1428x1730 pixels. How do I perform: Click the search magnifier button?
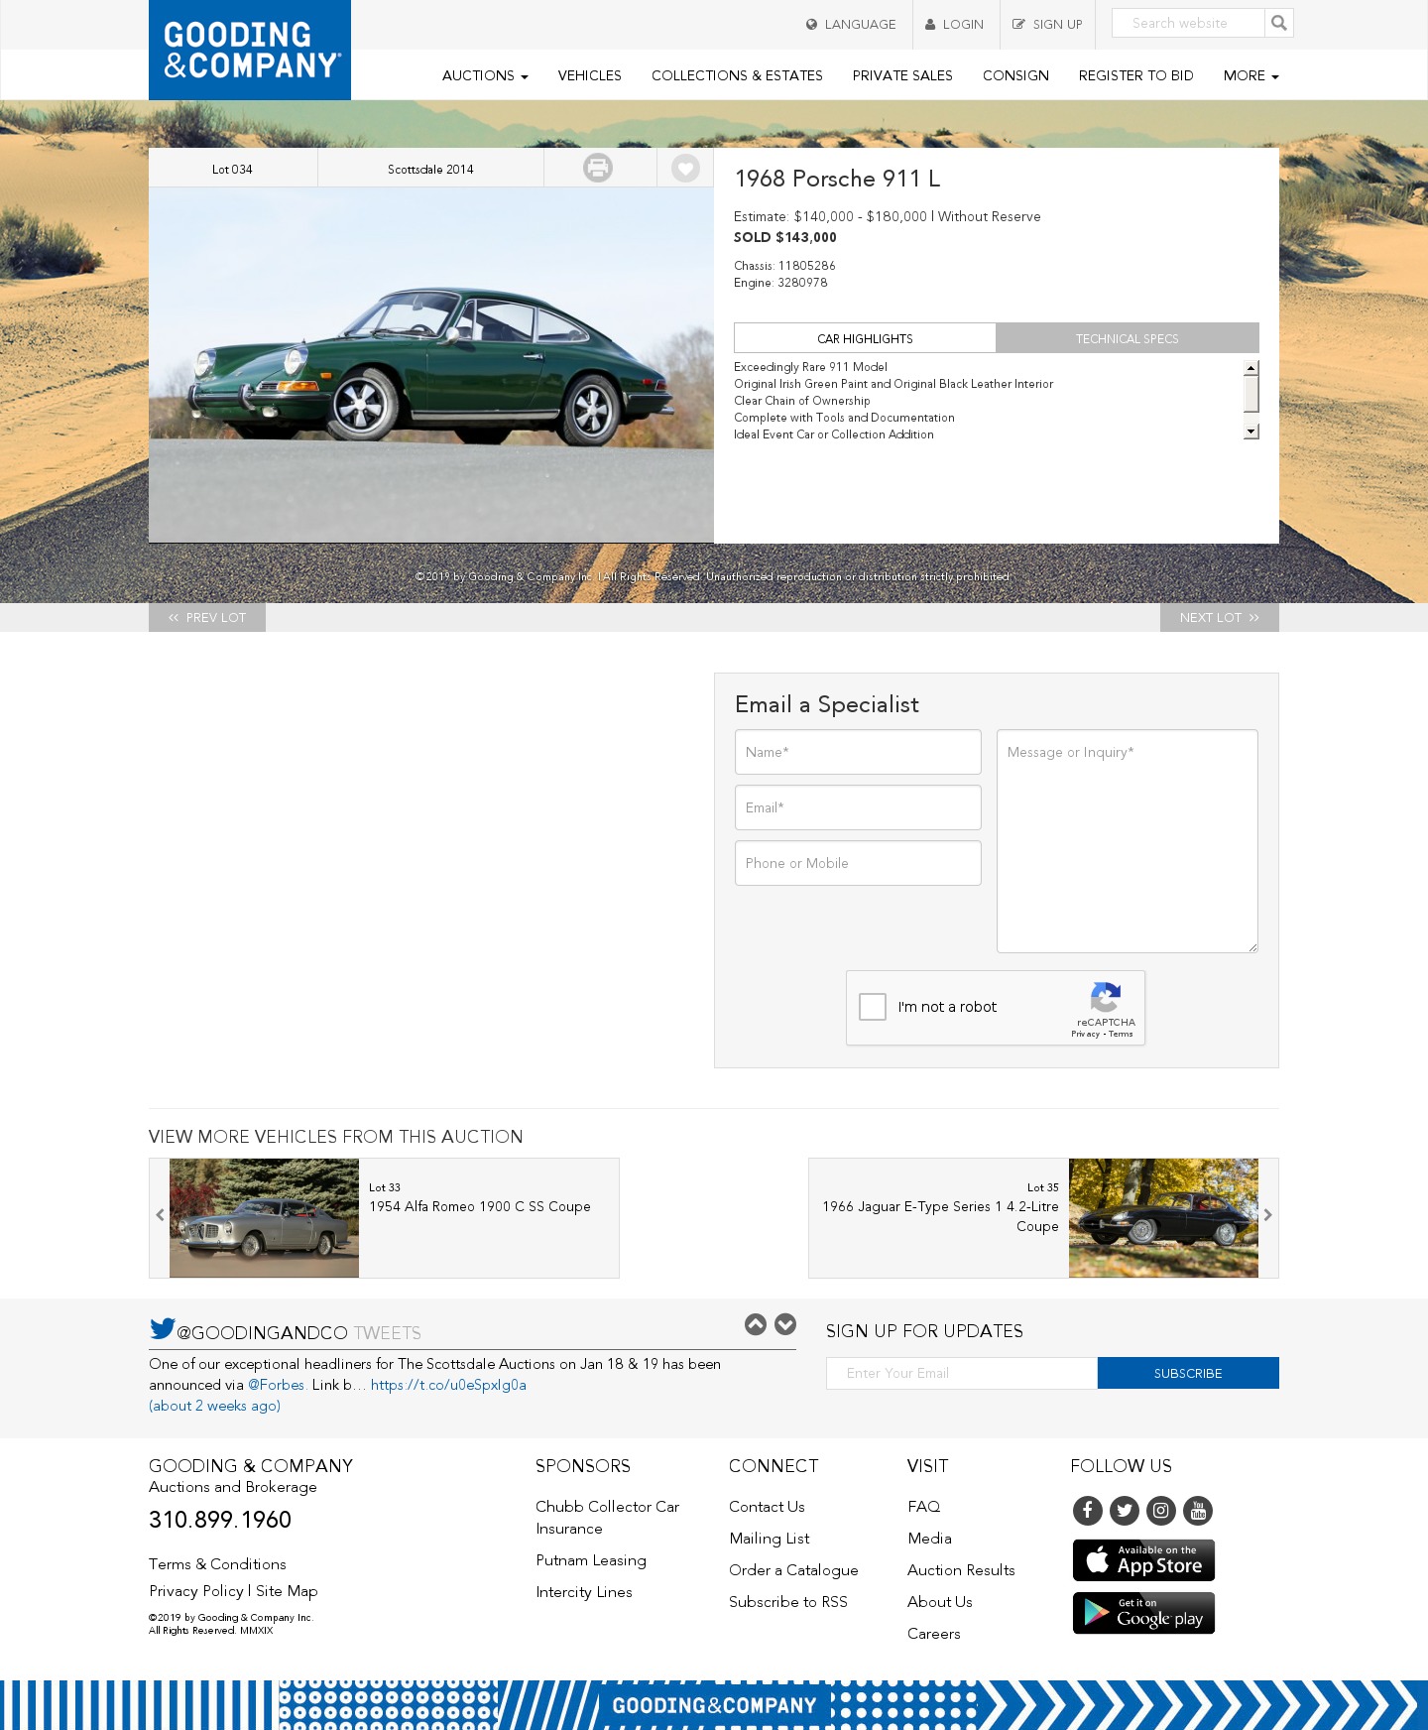(x=1278, y=23)
